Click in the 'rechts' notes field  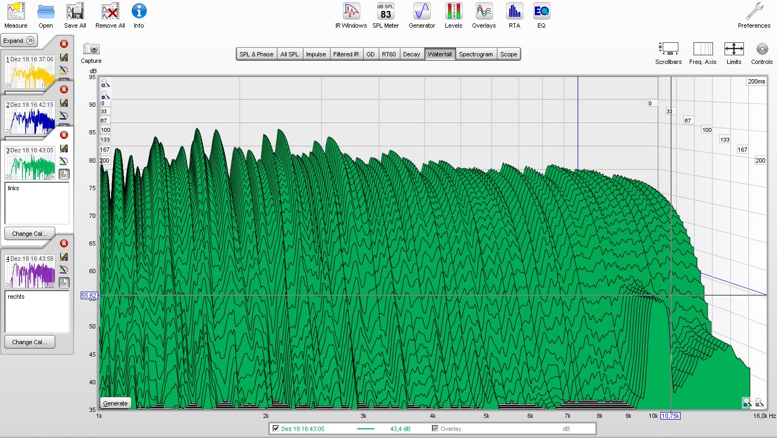click(x=37, y=311)
